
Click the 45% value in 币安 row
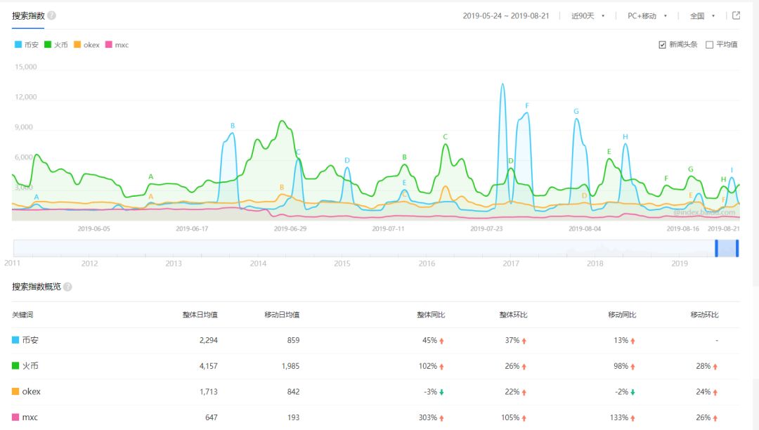pyautogui.click(x=430, y=340)
